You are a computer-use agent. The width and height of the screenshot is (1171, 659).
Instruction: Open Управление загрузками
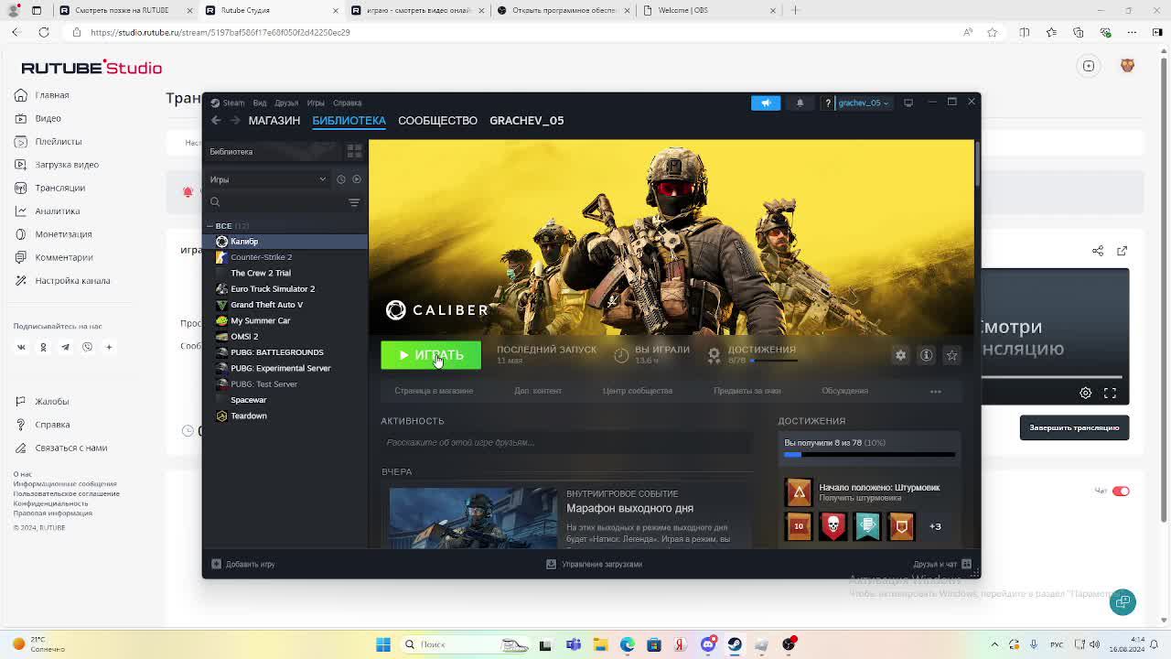595,564
